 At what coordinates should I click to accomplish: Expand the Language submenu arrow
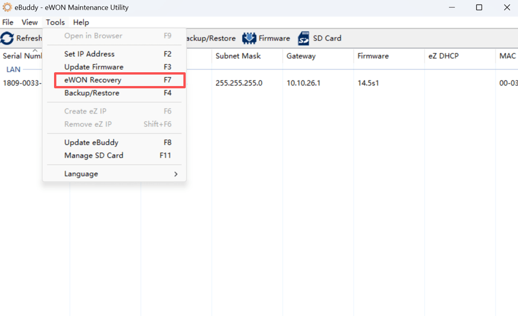[x=176, y=174]
